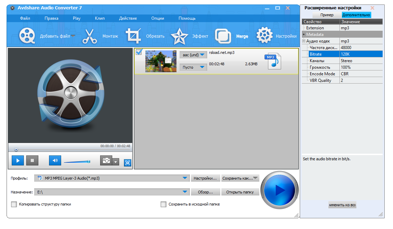The width and height of the screenshot is (393, 229).
Task: Enable Копировать структуру папки checkbox
Action: [x=14, y=204]
